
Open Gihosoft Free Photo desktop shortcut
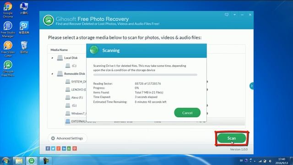pos(8,68)
